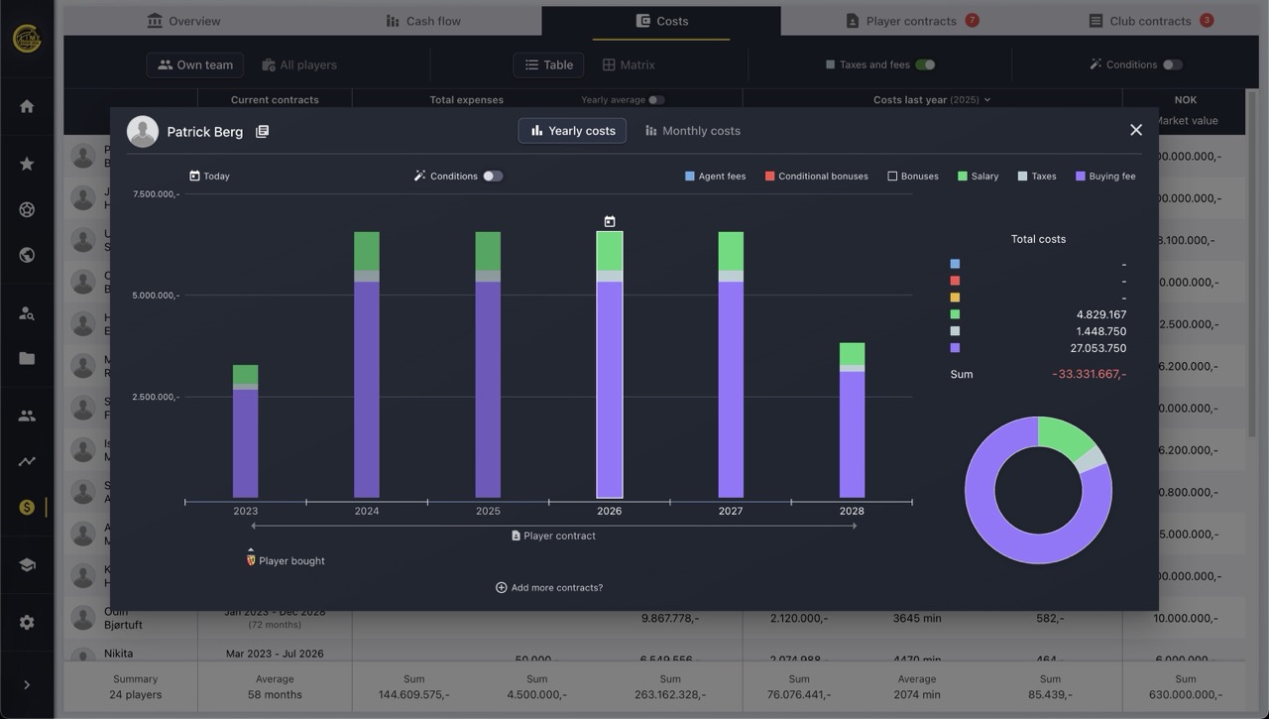Click the buying fee total 27.053.750
The width and height of the screenshot is (1269, 719).
point(1097,348)
